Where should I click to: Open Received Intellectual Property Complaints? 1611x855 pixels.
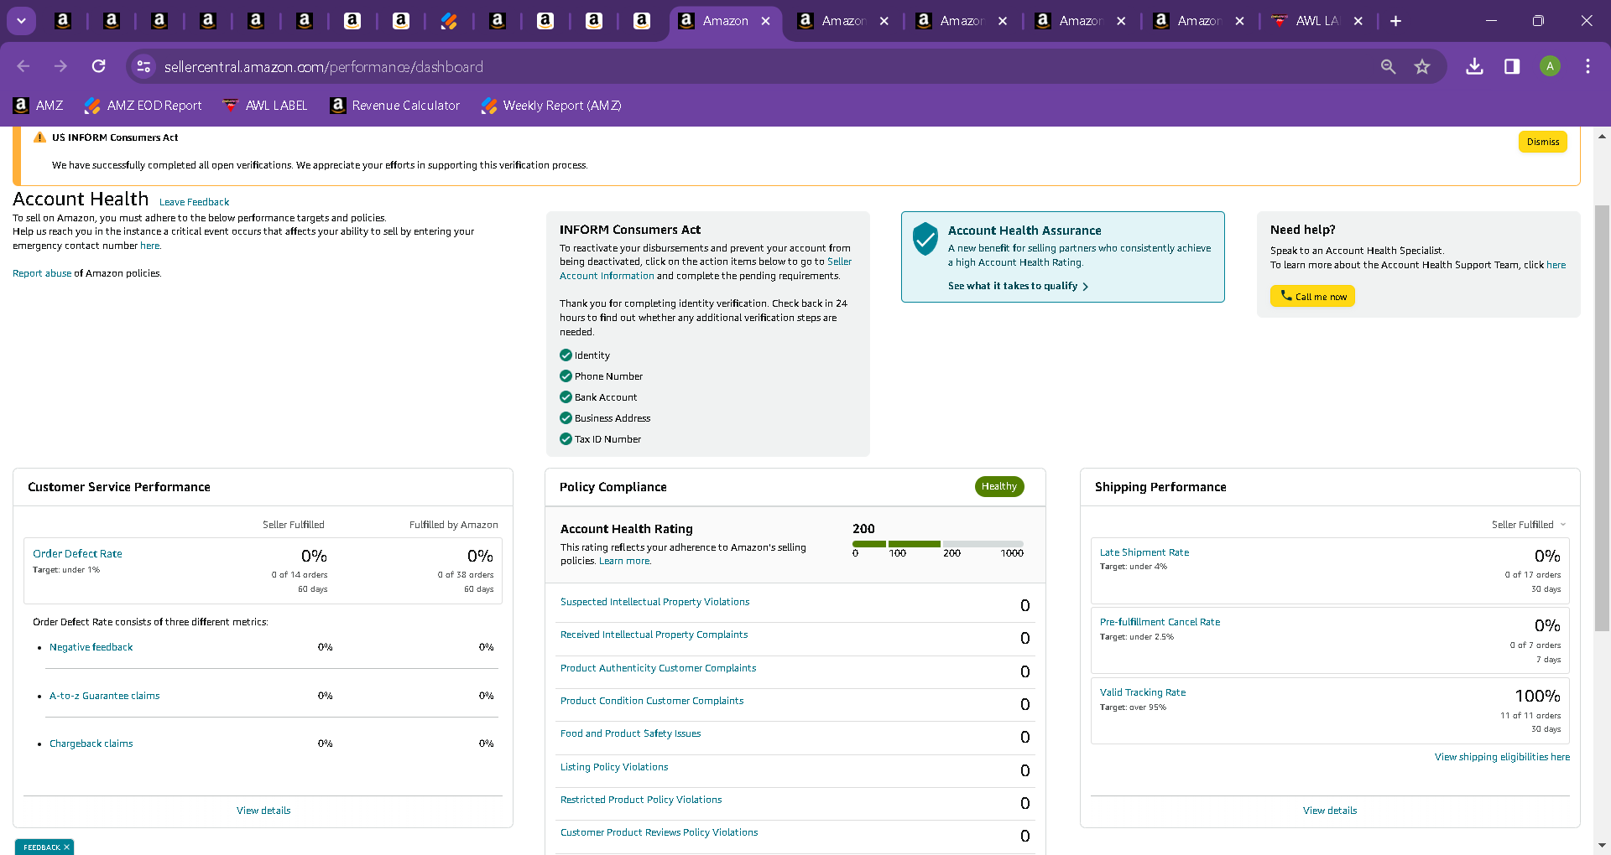tap(654, 635)
